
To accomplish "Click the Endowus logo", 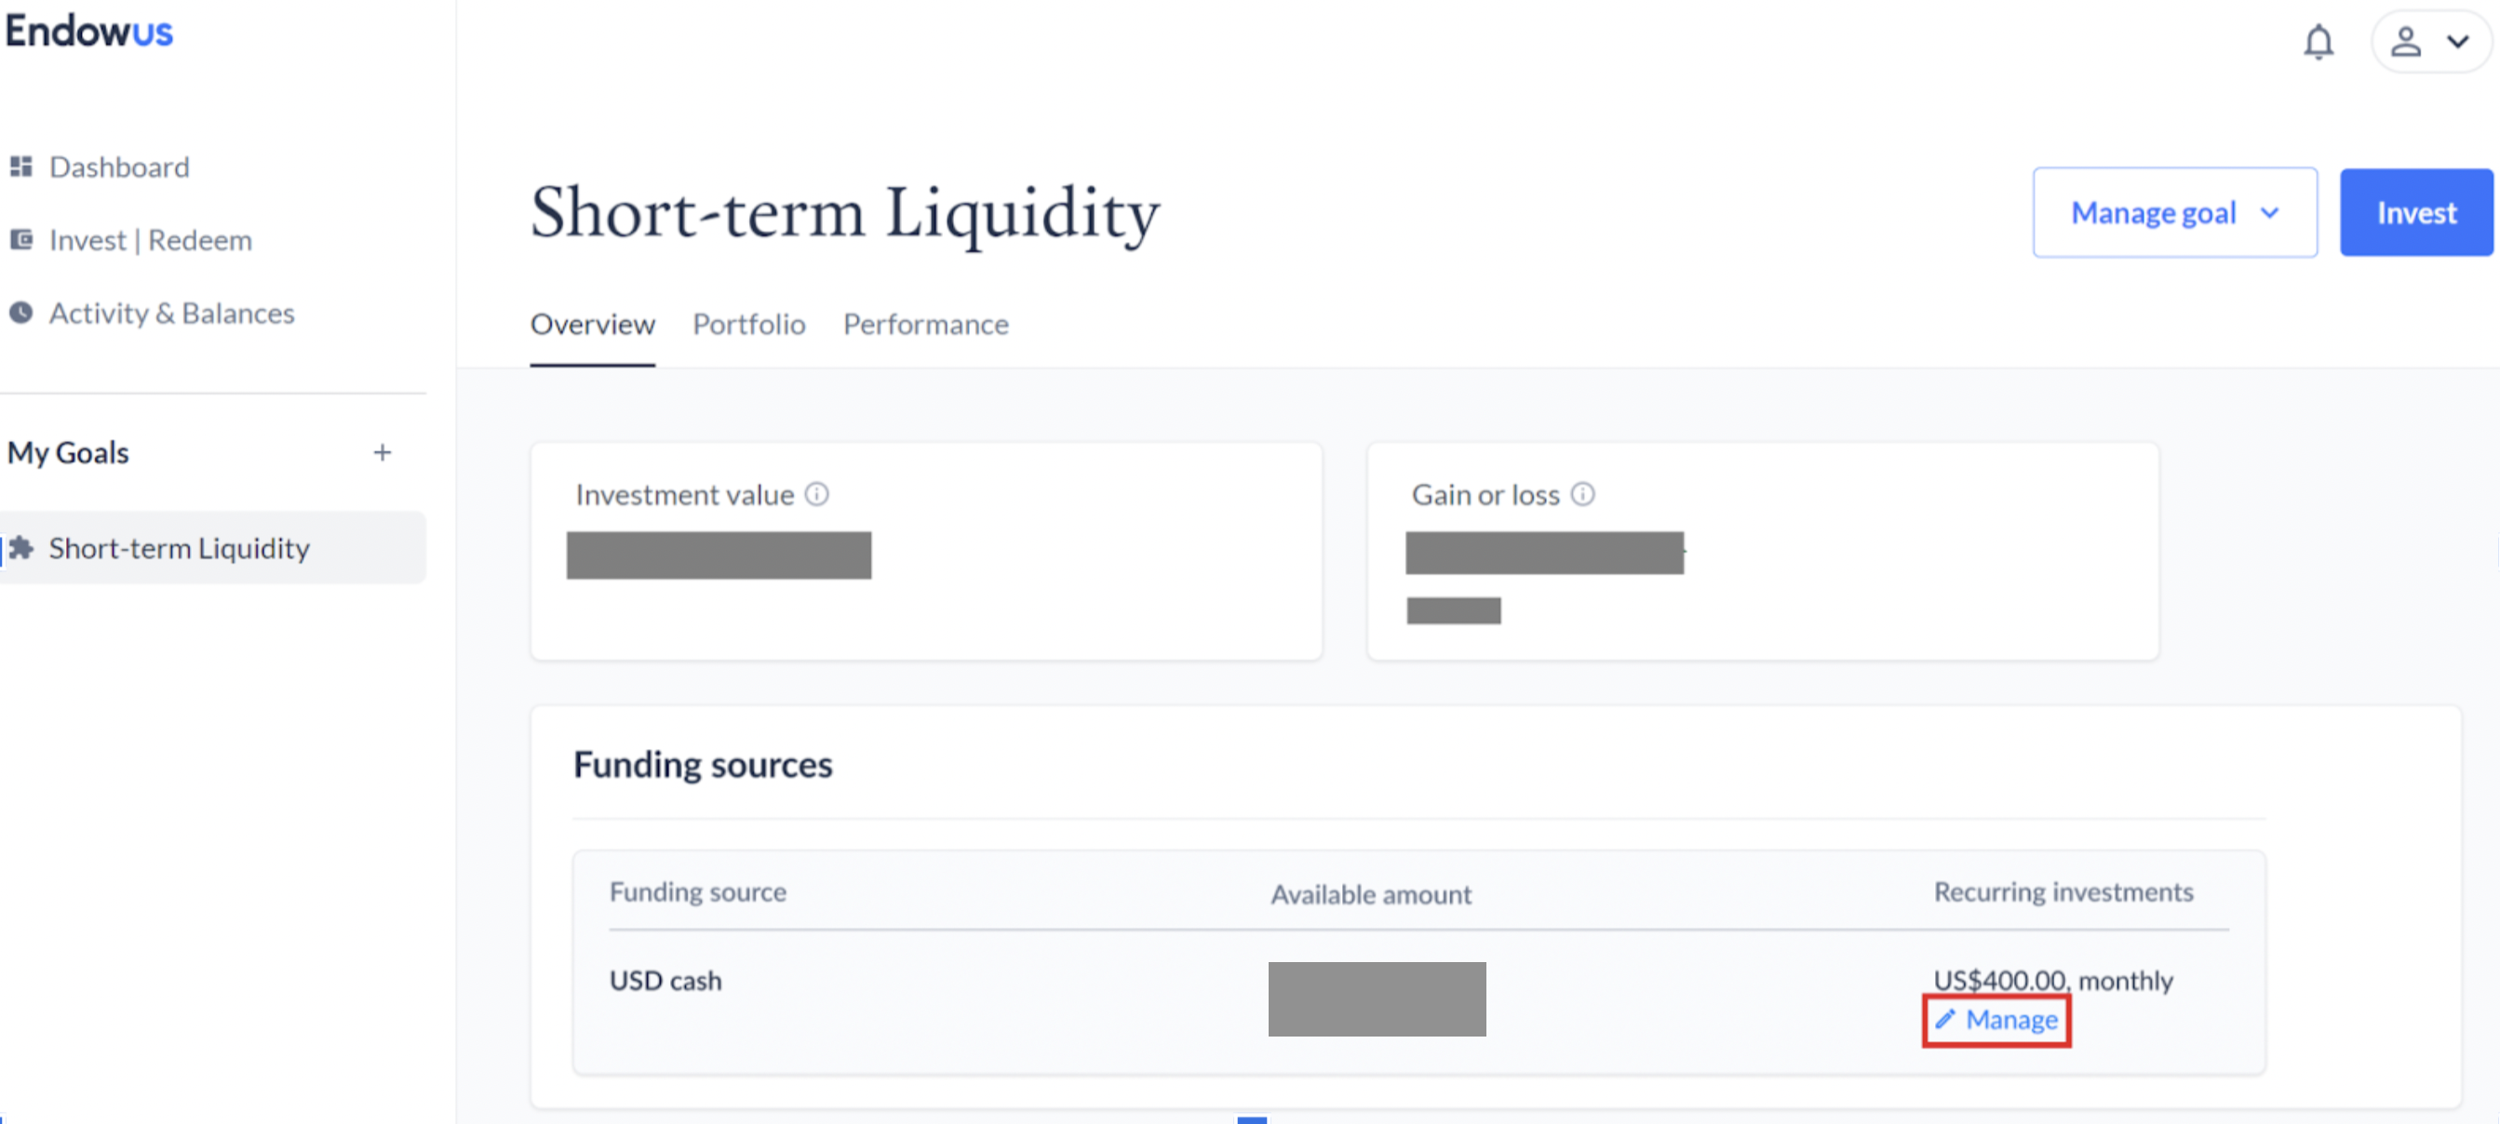I will [x=89, y=32].
